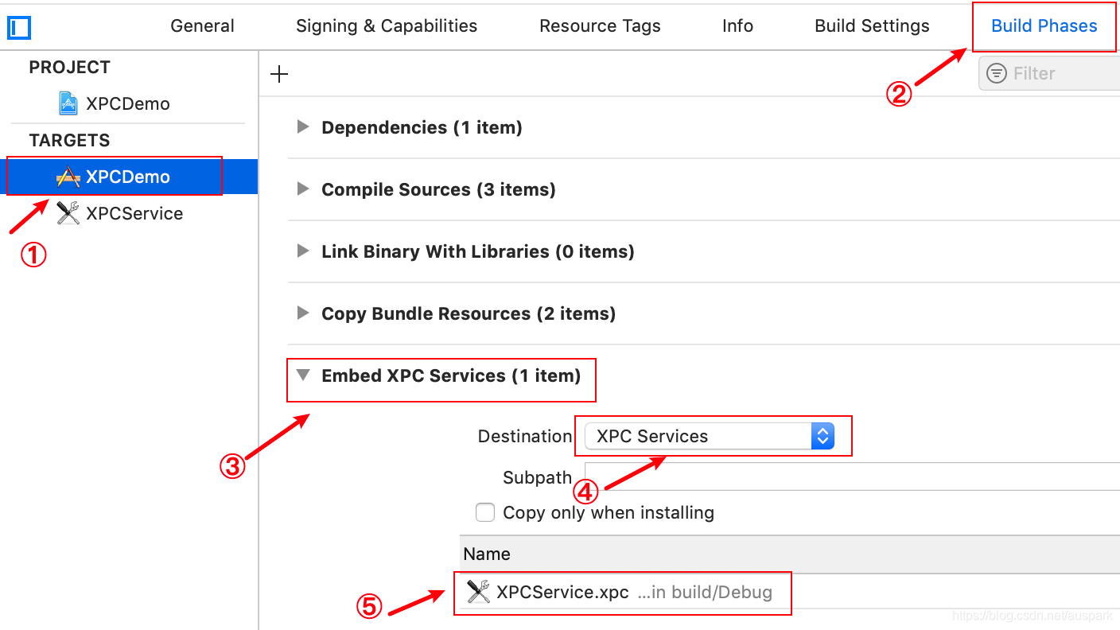Expand Link Binary With Libraries phase
The width and height of the screenshot is (1120, 630).
pyautogui.click(x=302, y=251)
